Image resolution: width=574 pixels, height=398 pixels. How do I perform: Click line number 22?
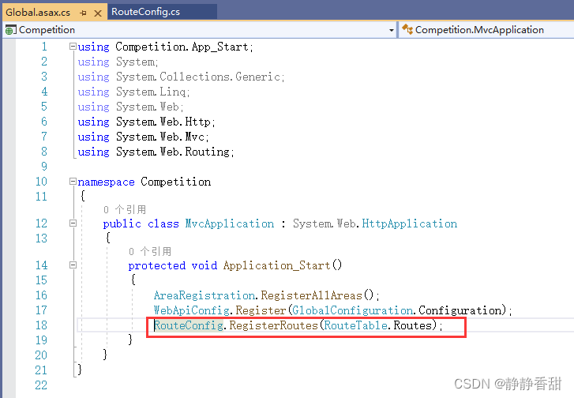coord(41,385)
